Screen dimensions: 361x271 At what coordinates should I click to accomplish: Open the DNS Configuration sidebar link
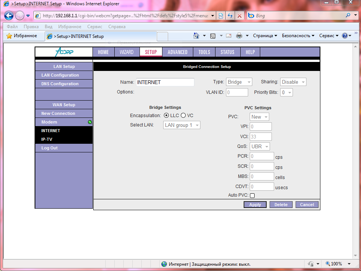coord(60,84)
